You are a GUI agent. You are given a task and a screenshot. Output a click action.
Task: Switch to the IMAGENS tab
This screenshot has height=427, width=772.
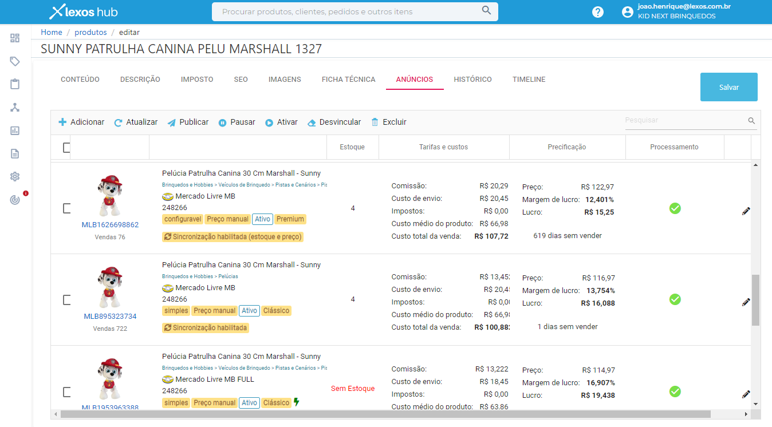click(285, 79)
